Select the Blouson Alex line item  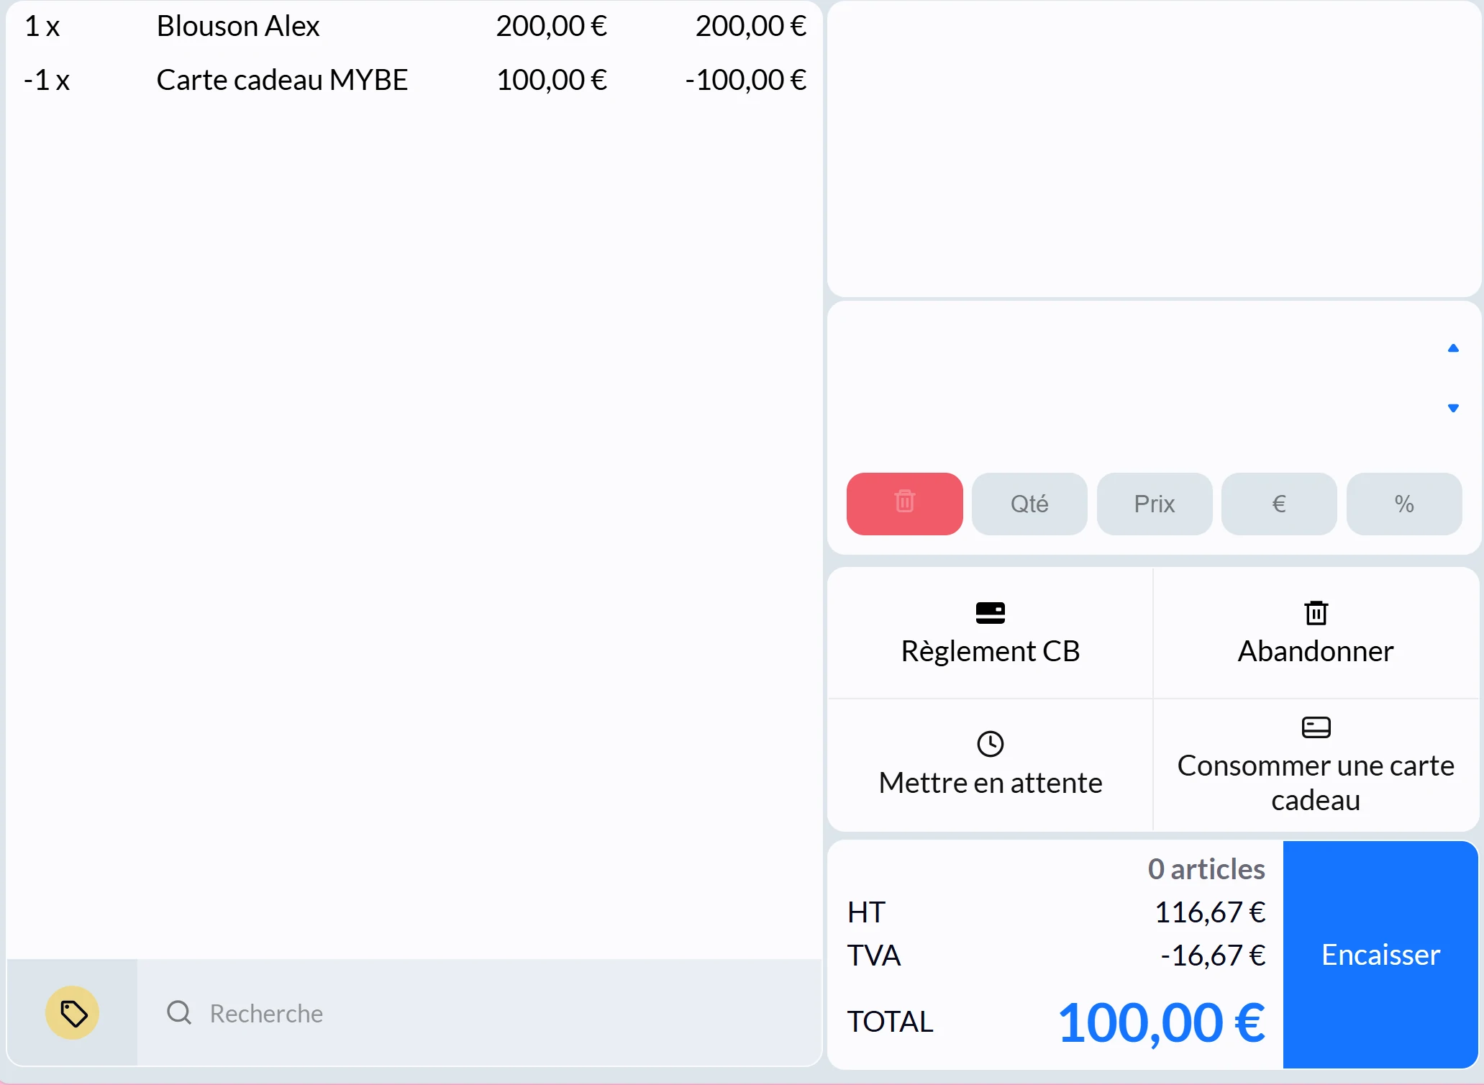click(414, 27)
